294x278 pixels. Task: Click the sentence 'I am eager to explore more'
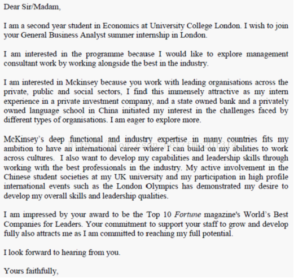coord(155,120)
